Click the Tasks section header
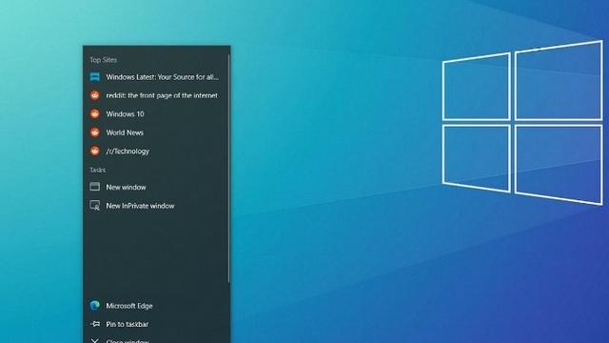 coord(97,171)
